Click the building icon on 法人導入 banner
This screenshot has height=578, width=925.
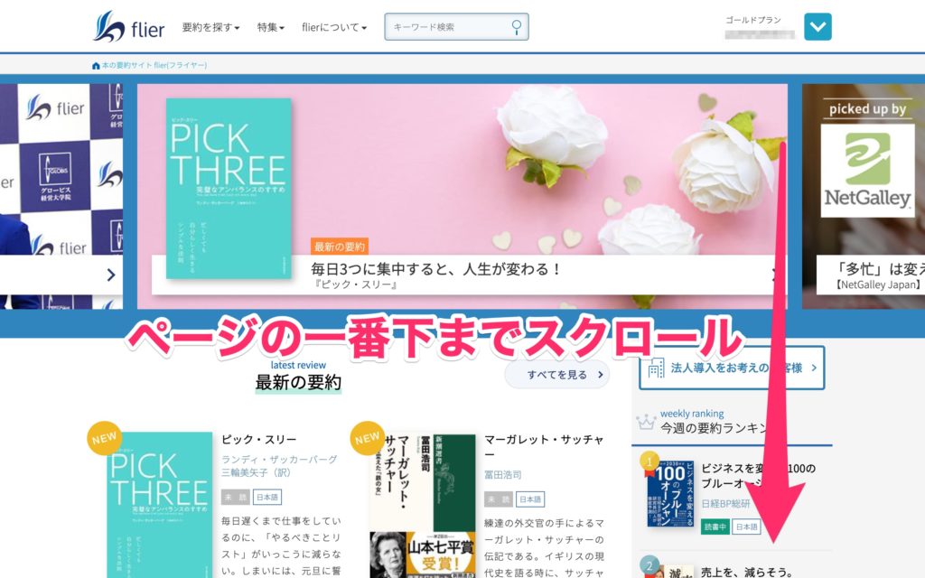click(656, 368)
